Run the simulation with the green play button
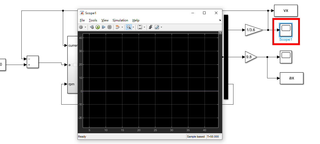This screenshot has height=144, width=320. pyautogui.click(x=98, y=27)
